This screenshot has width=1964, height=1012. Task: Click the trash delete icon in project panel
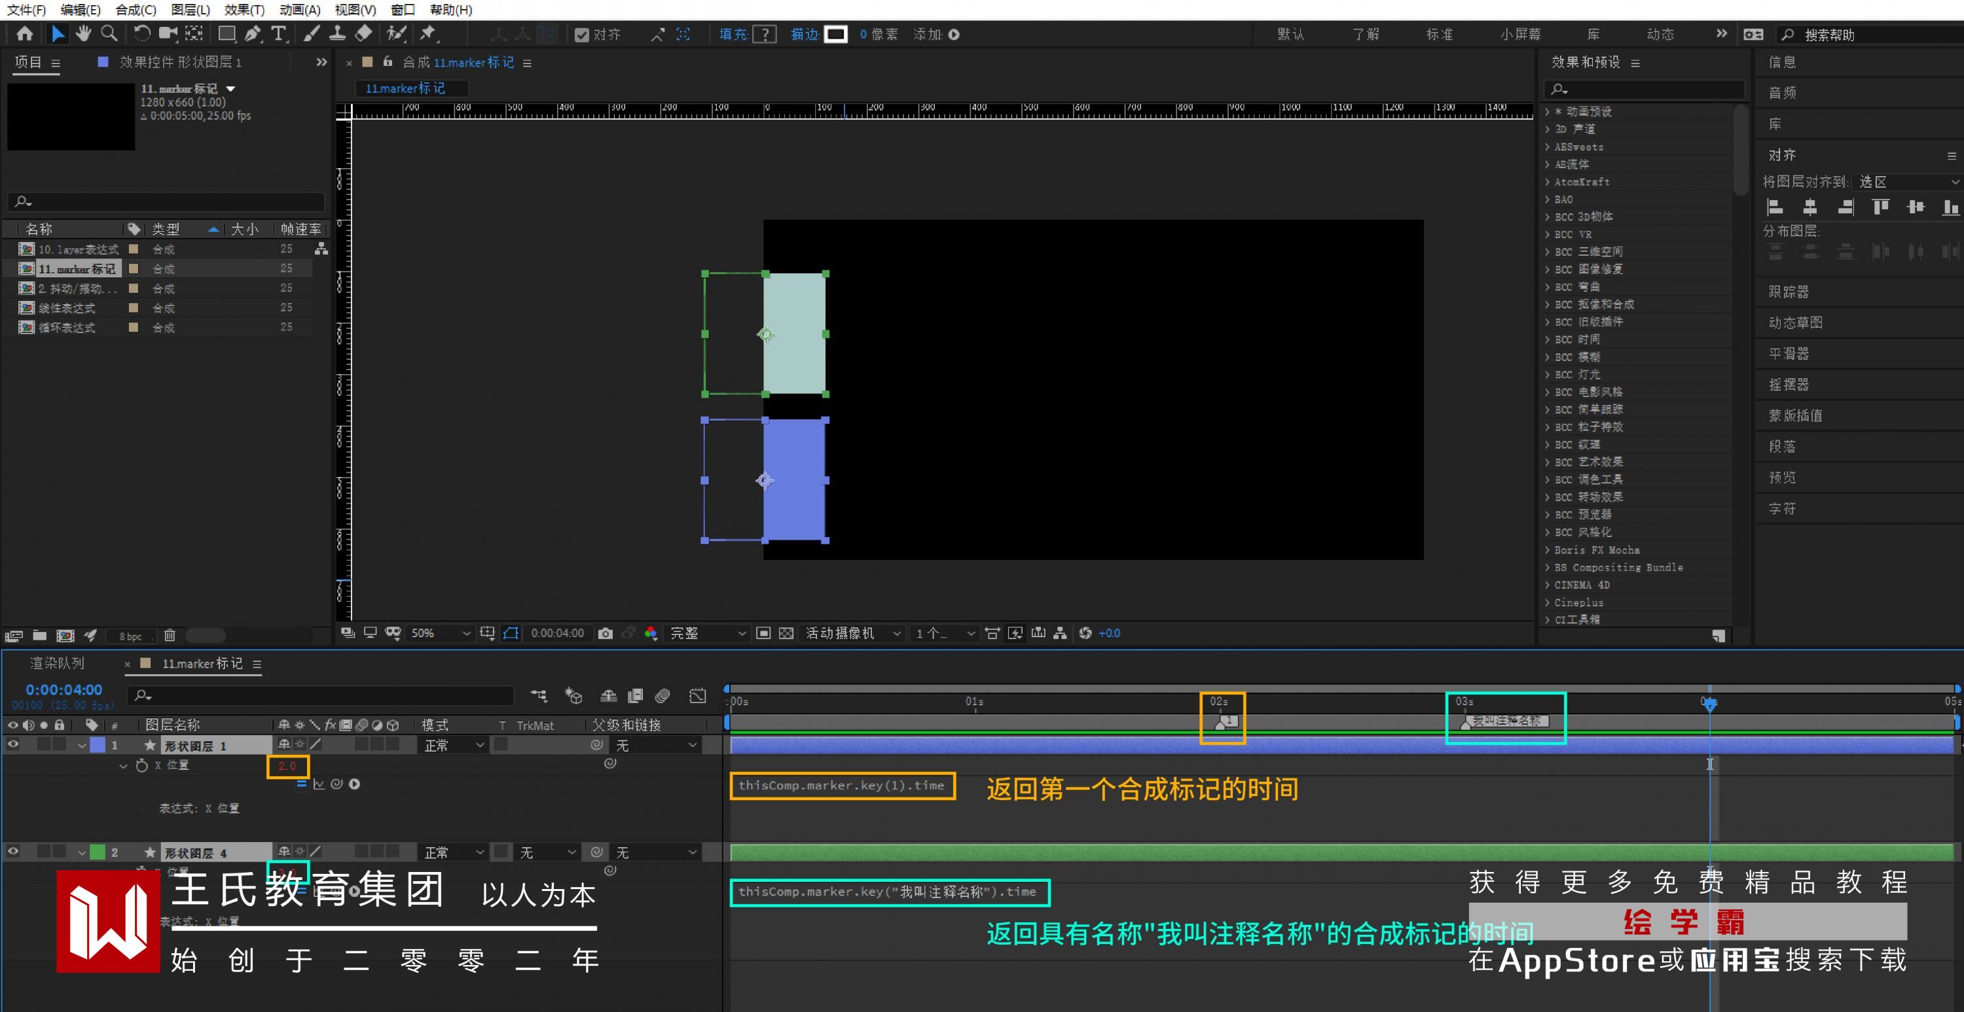170,635
